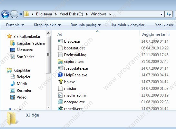This screenshot has width=176, height=129.
Task: Click the navigation pane scroll down arrow
Action: point(48,107)
